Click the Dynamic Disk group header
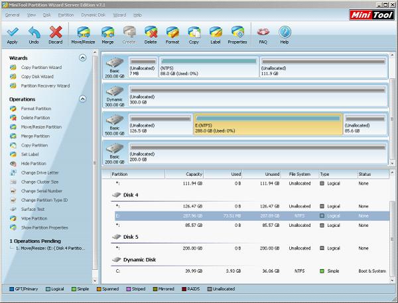398x303 pixels. coord(134,260)
